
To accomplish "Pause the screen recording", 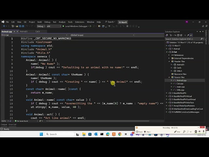I will (x=139, y=132).
